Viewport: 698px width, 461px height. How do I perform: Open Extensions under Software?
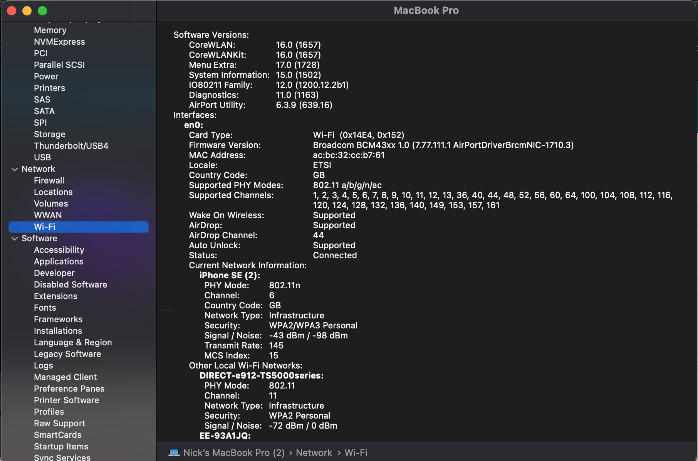(x=55, y=296)
